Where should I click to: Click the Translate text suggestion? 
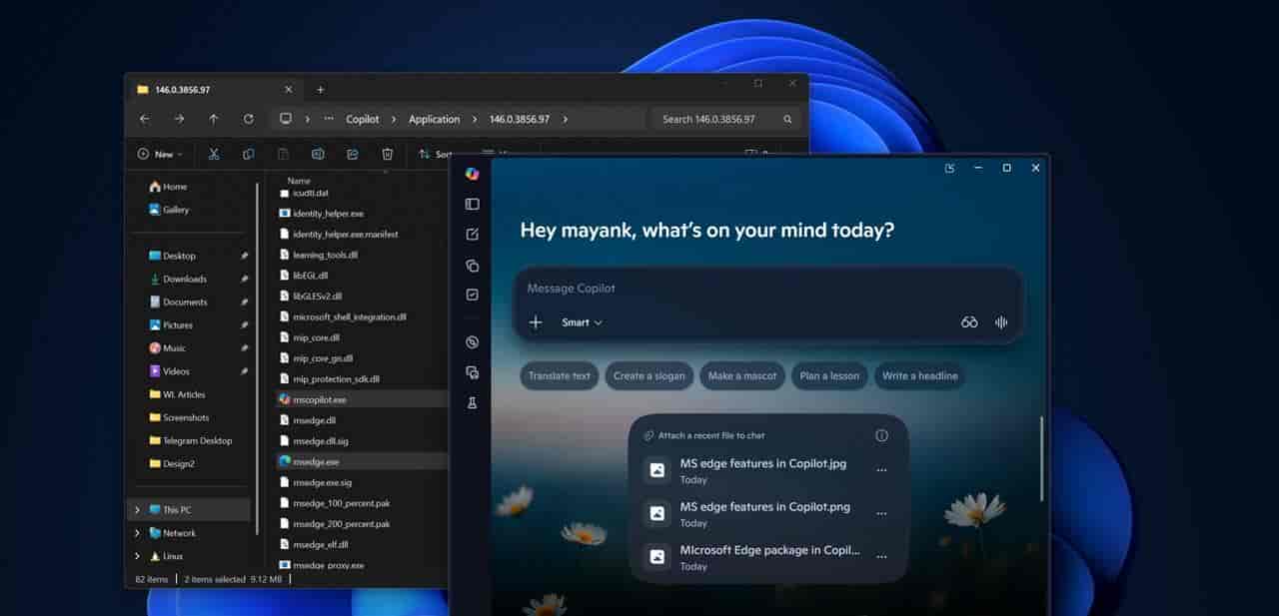(x=559, y=376)
